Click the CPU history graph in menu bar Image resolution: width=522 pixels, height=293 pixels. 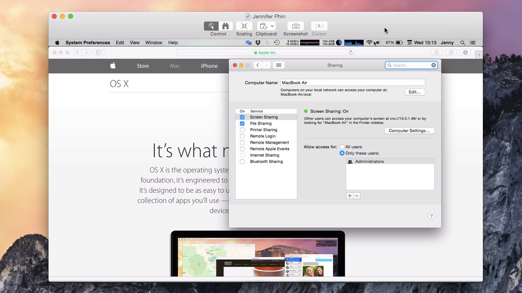[354, 43]
